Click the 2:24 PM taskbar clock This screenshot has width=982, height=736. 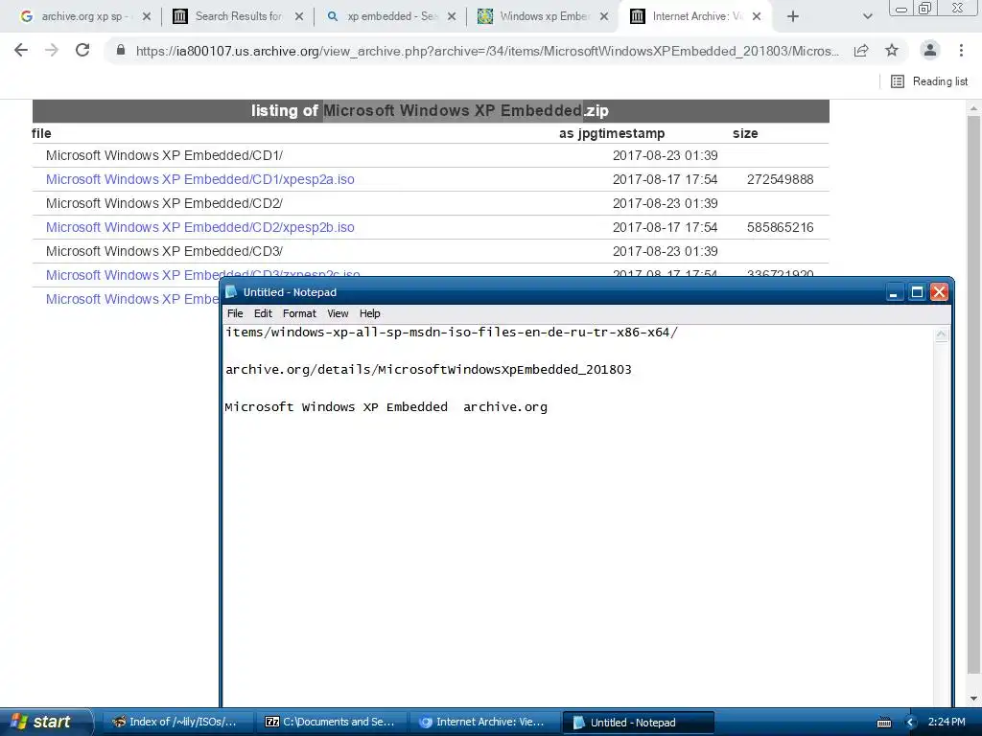pyautogui.click(x=947, y=723)
